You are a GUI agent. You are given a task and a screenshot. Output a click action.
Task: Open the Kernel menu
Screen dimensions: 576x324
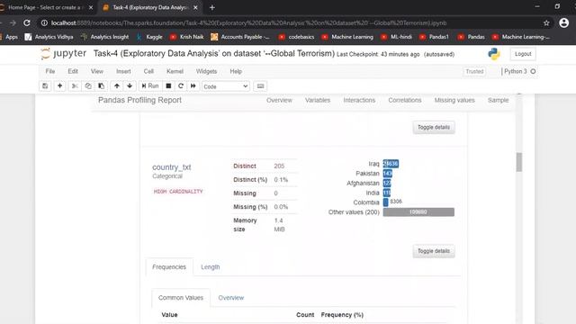(175, 71)
